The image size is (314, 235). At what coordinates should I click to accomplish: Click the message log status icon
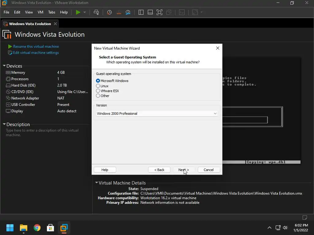[305, 218]
